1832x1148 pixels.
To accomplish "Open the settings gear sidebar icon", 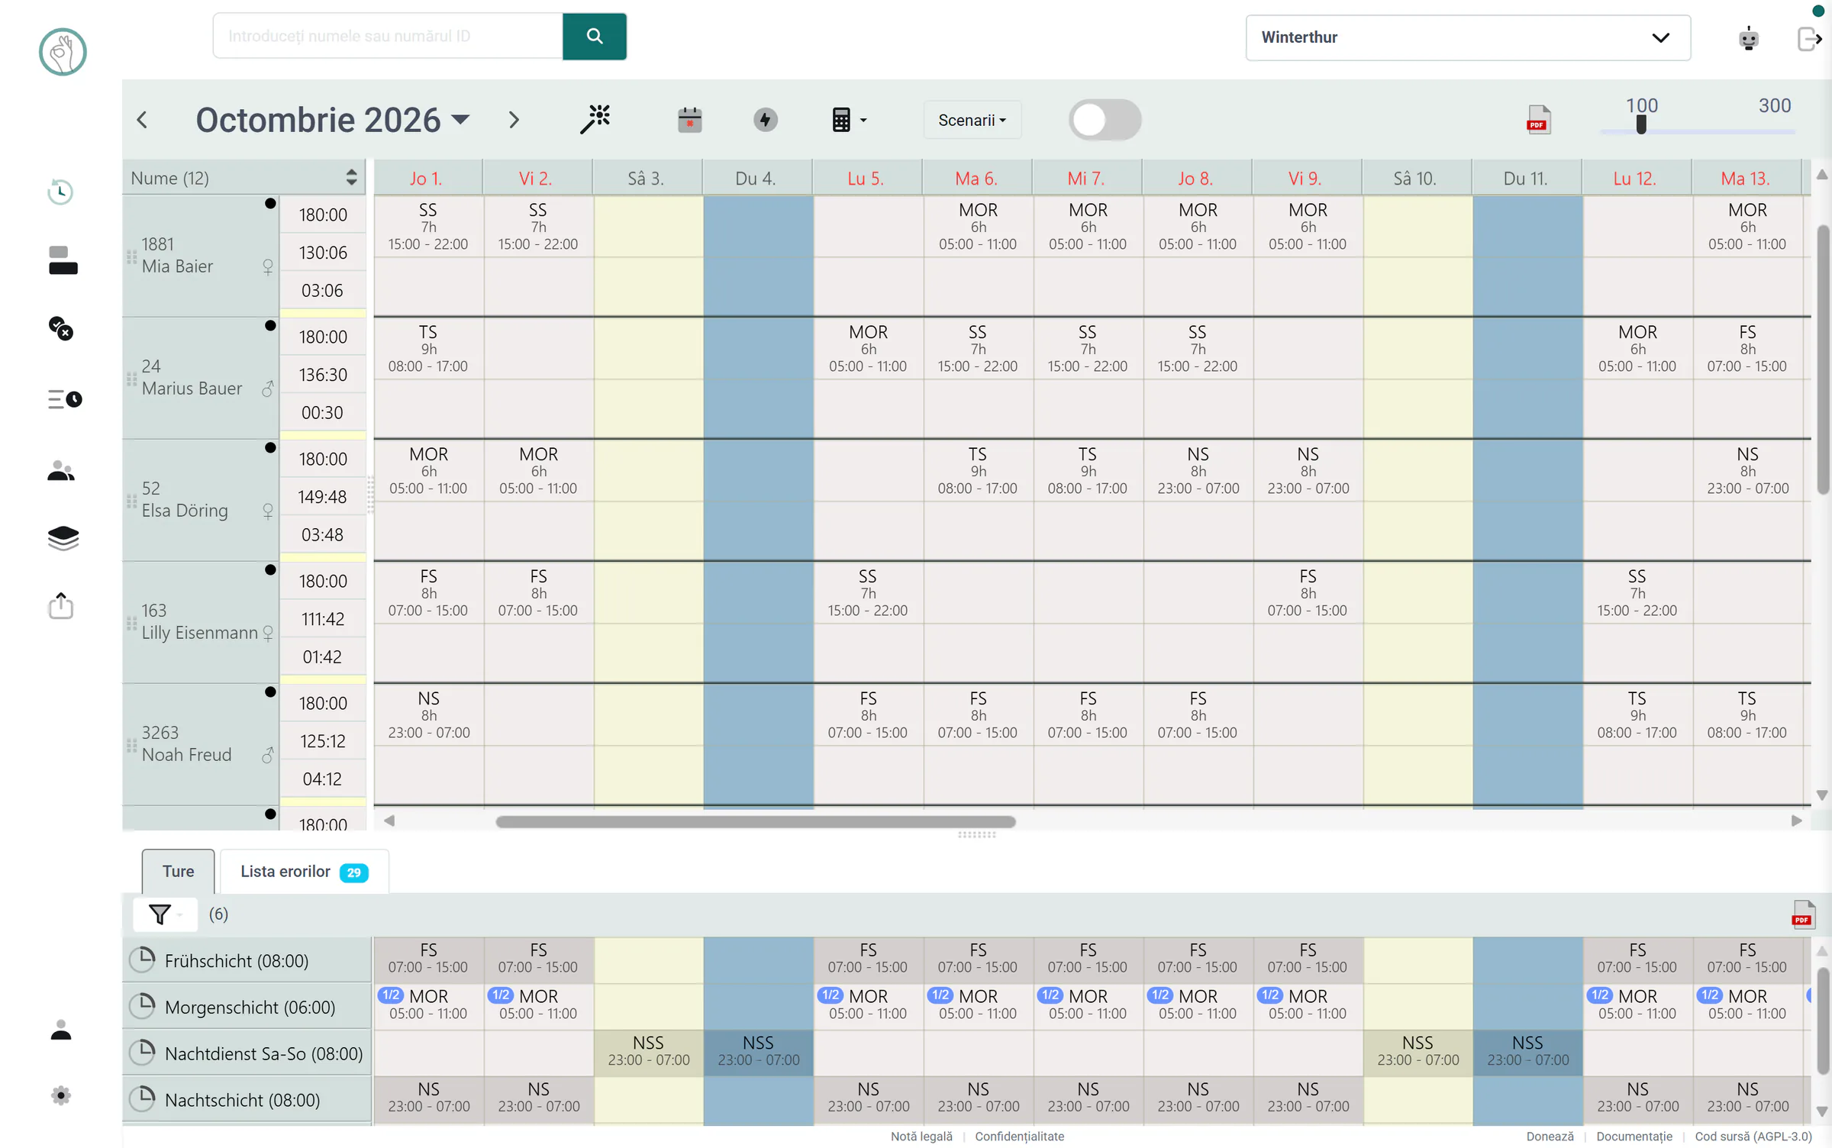I will tap(61, 1095).
